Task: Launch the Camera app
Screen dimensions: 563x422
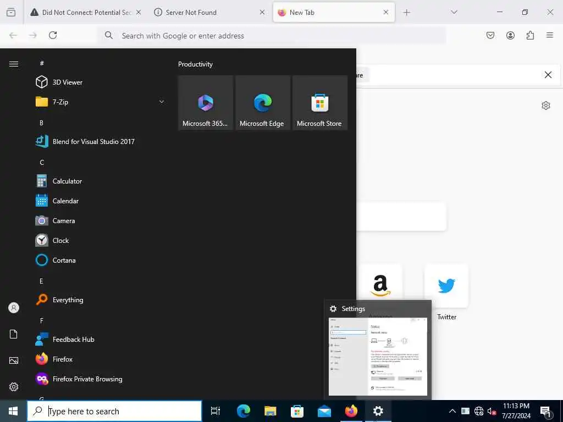Action: click(100, 221)
